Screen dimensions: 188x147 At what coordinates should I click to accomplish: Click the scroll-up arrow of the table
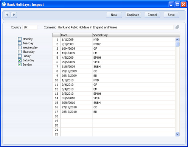(x=177, y=40)
